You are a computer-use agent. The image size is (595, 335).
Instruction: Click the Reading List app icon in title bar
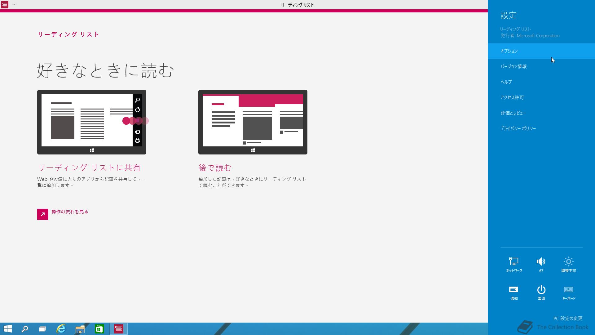[4, 5]
